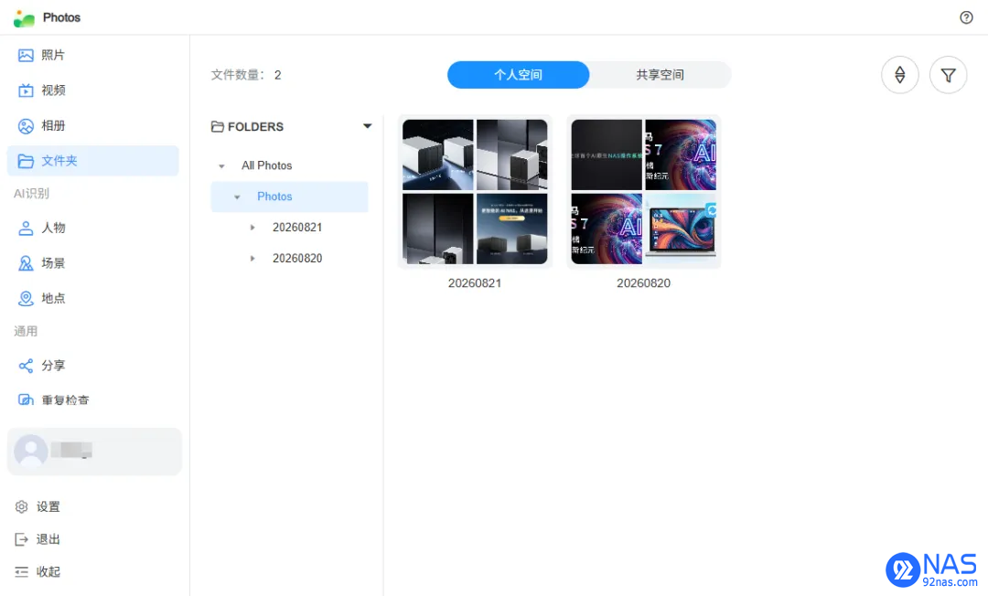Click the 退出 logout icon

pyautogui.click(x=21, y=539)
